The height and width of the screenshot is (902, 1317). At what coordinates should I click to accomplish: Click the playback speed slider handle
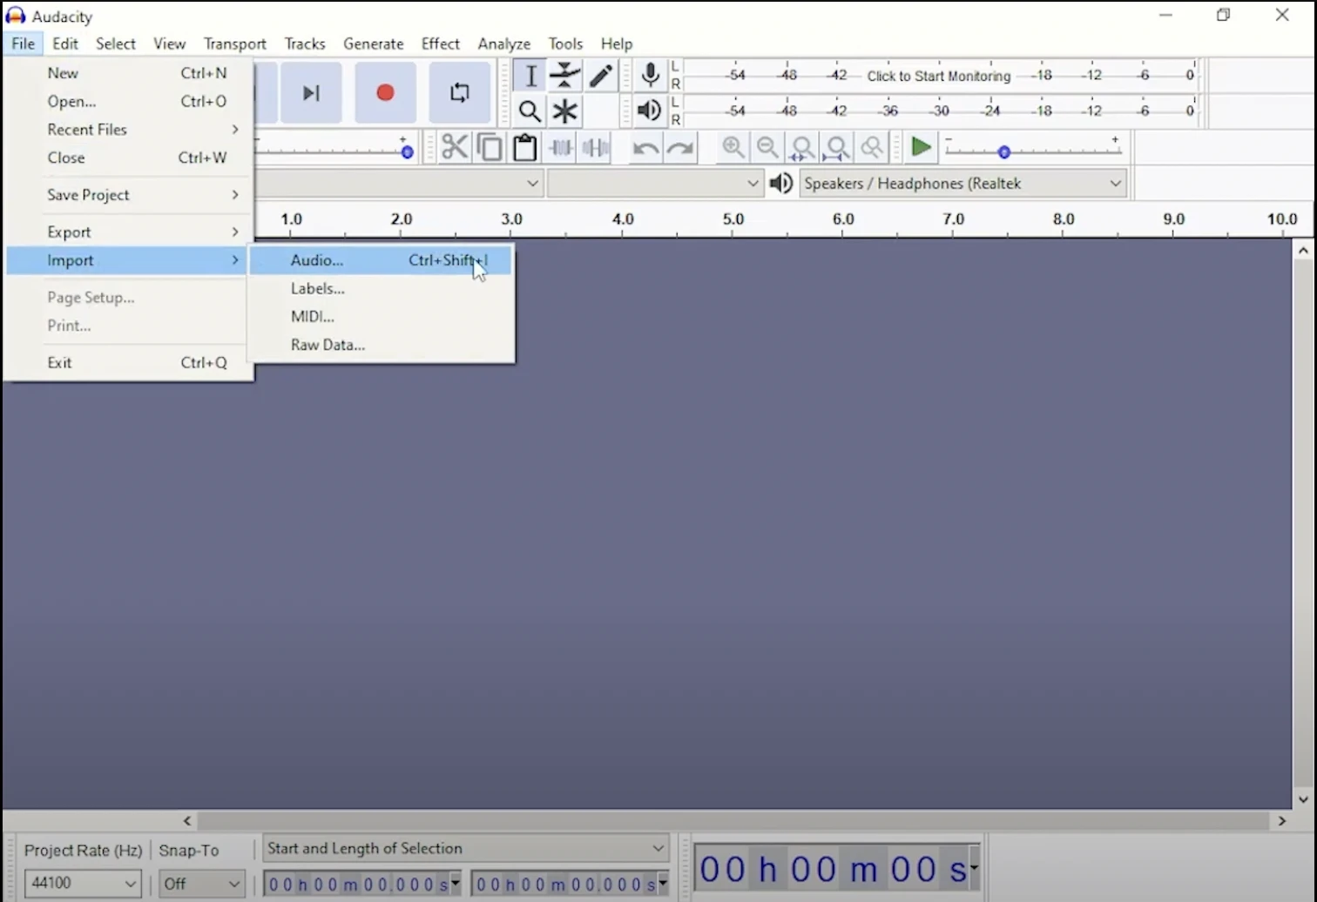click(1004, 152)
